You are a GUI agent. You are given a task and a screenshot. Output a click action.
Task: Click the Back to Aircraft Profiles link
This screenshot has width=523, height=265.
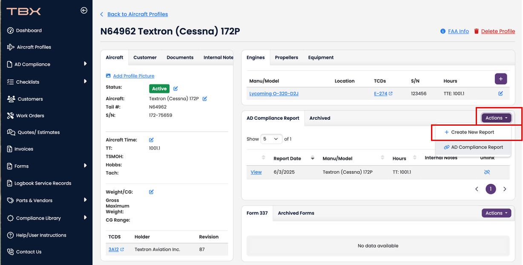point(137,14)
